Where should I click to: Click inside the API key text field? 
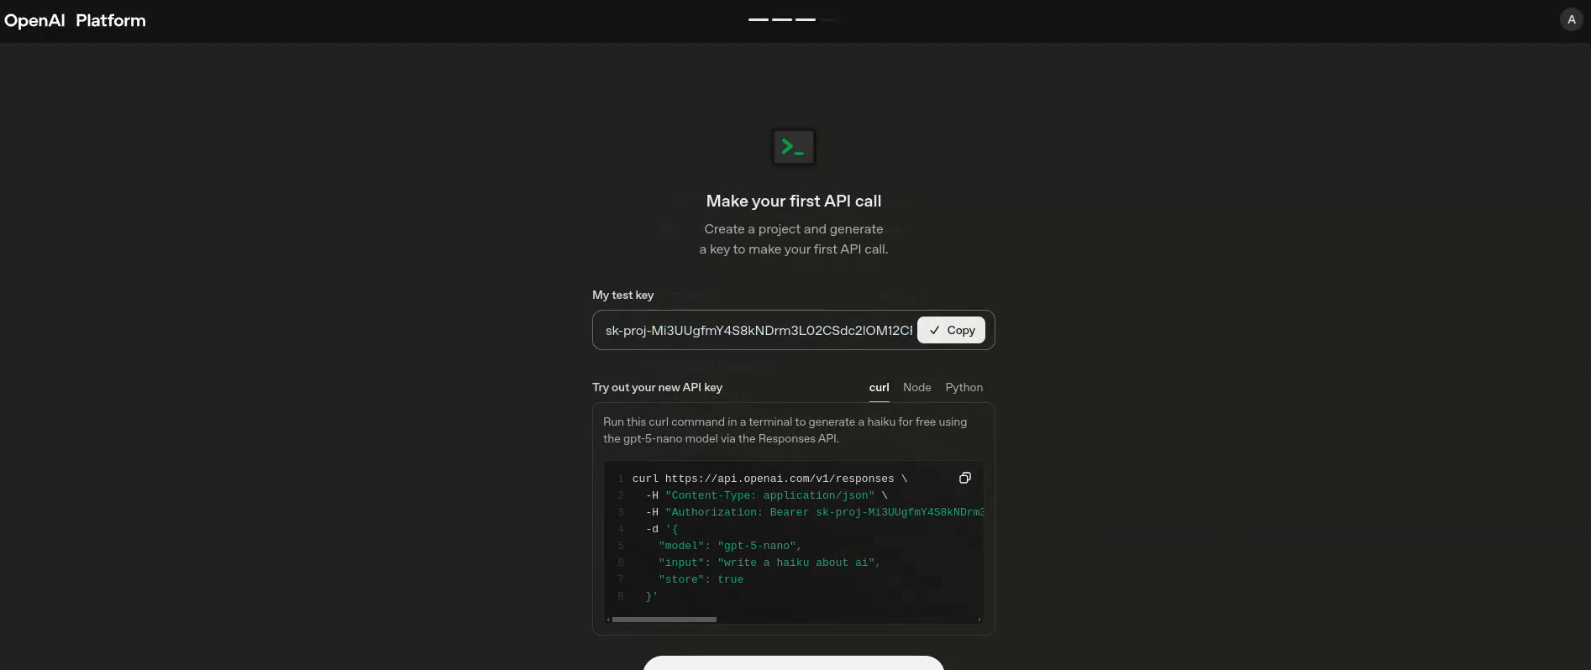[758, 330]
